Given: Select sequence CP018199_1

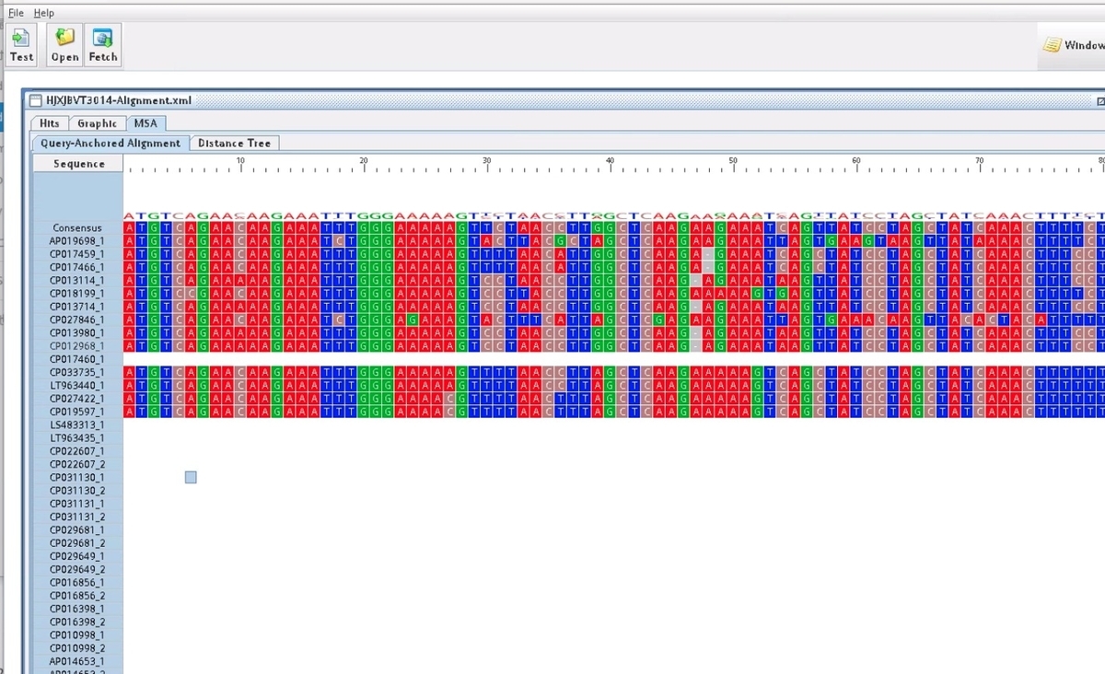Looking at the screenshot, I should click(x=77, y=293).
